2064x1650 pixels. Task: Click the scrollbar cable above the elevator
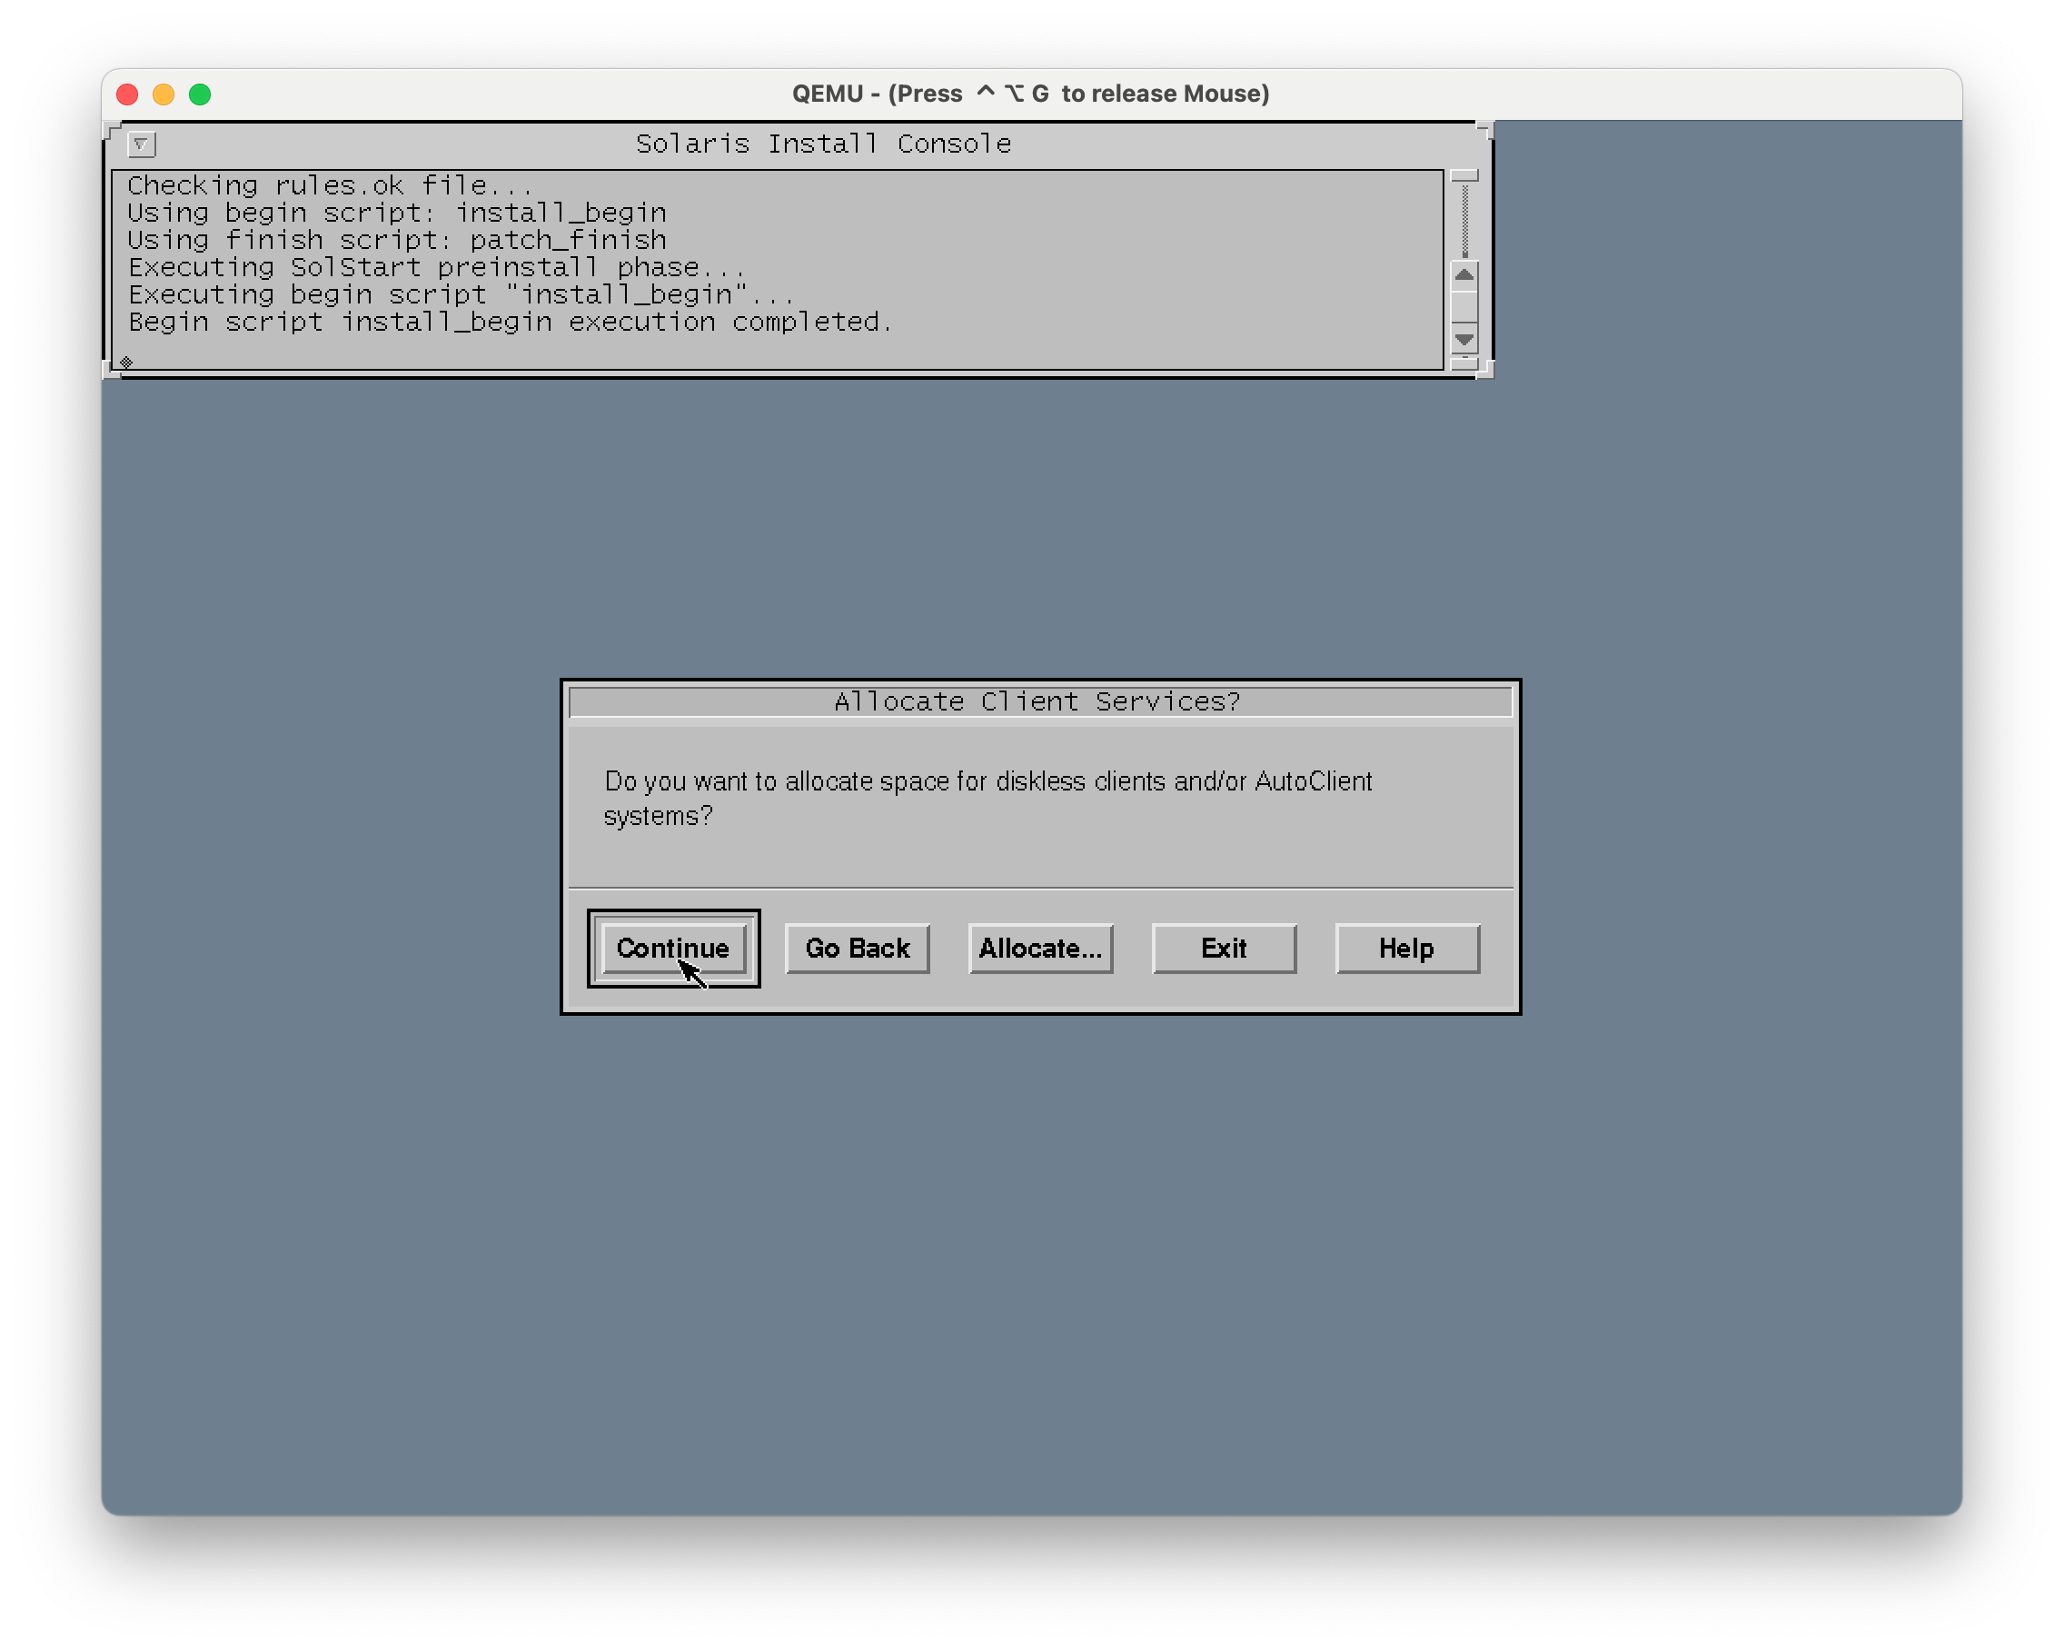[1464, 220]
